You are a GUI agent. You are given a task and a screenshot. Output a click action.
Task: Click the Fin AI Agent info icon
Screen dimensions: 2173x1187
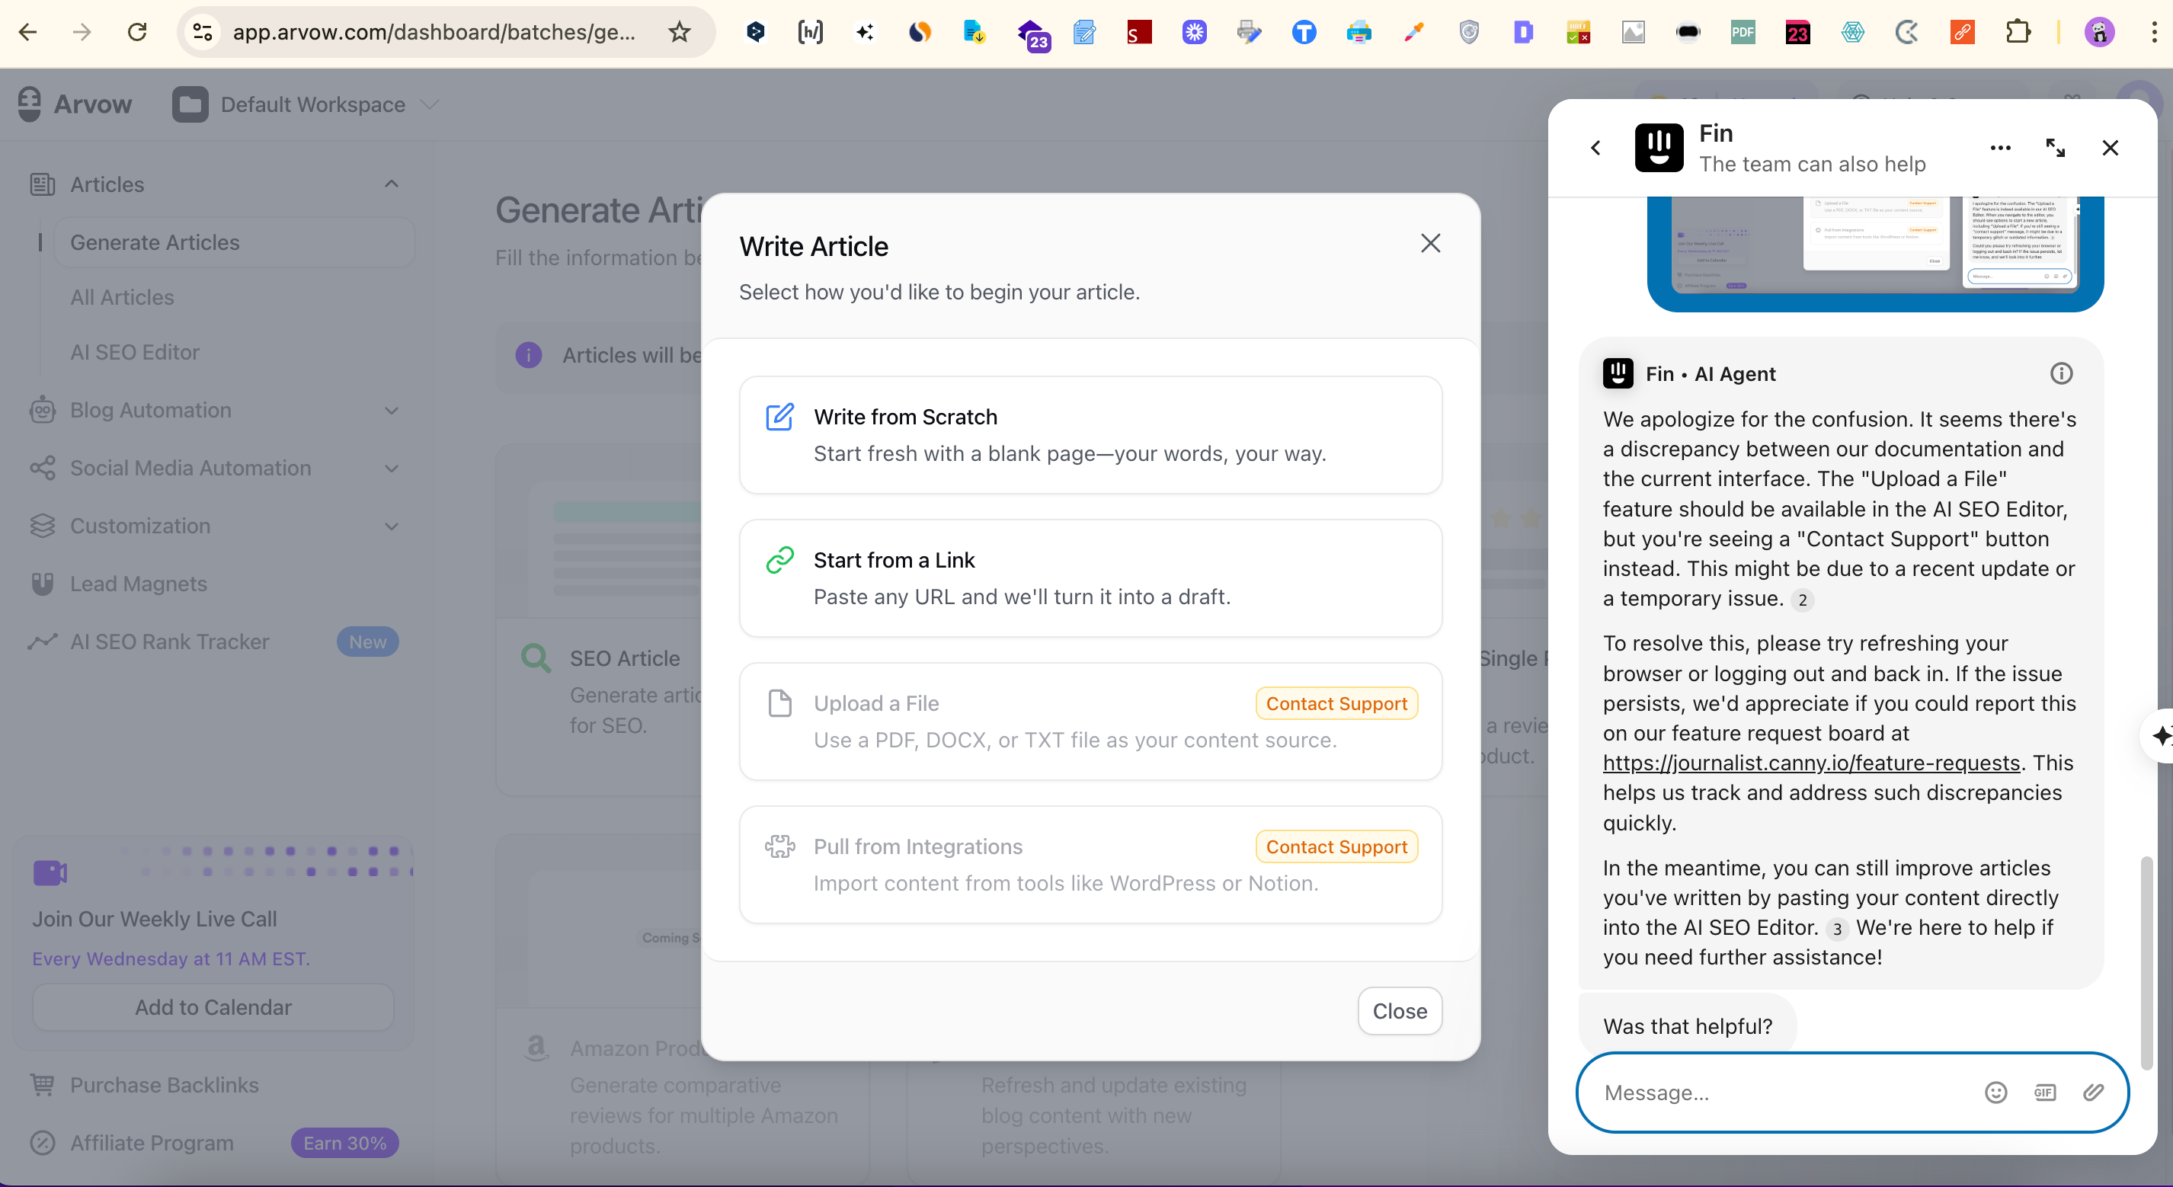point(2061,374)
